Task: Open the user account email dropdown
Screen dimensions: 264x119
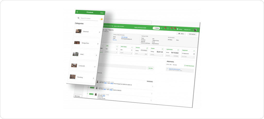Action: click(187, 30)
